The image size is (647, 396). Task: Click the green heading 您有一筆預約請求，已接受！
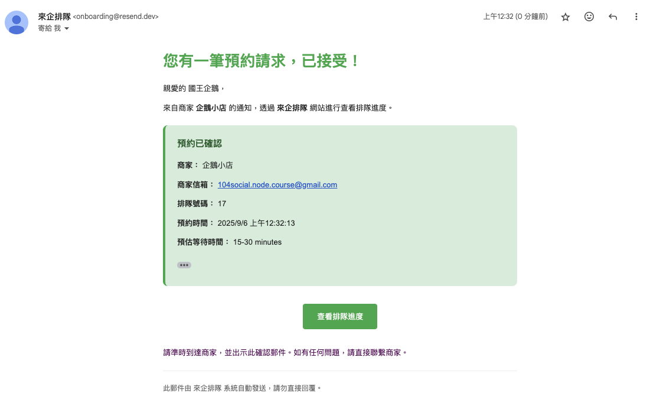pyautogui.click(x=262, y=61)
